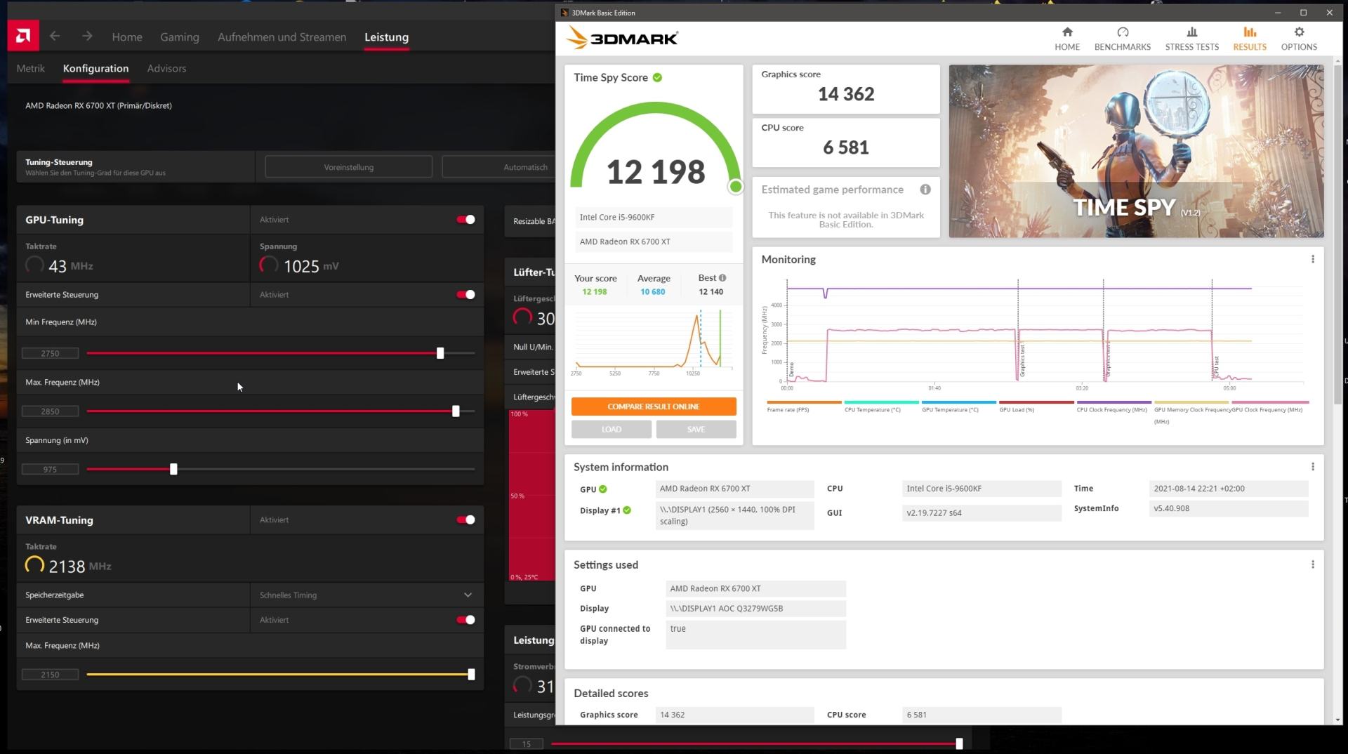The image size is (1348, 754).
Task: Toggle the GPU-Tuning switch
Action: coord(465,220)
